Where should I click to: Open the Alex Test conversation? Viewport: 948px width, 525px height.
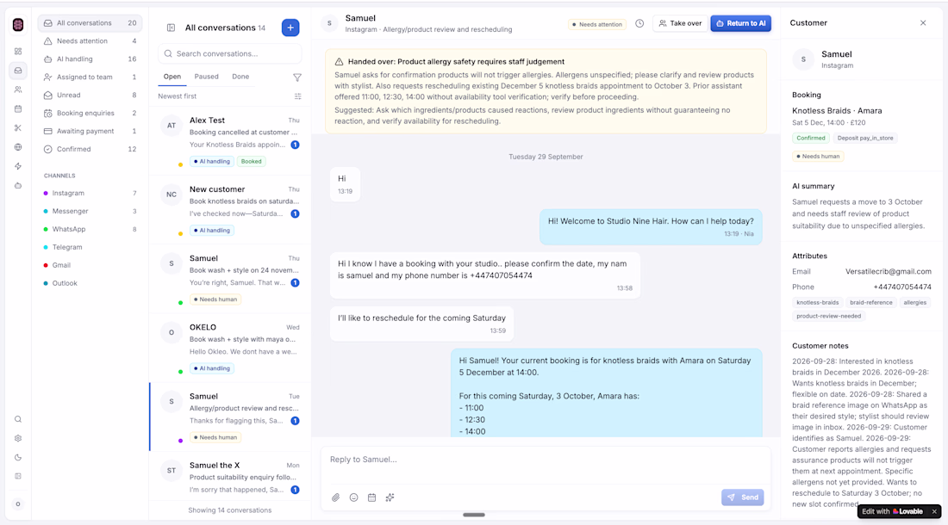pyautogui.click(x=230, y=140)
